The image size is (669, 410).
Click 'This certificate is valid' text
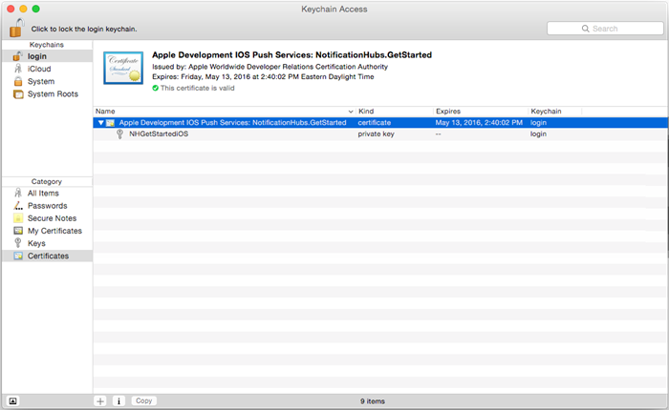198,88
